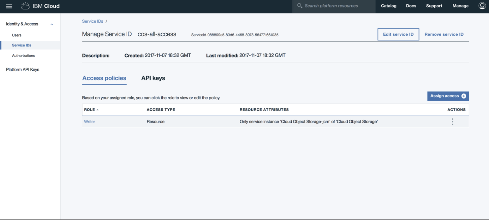This screenshot has height=220, width=489.
Task: Open the user profile avatar icon
Action: click(482, 6)
